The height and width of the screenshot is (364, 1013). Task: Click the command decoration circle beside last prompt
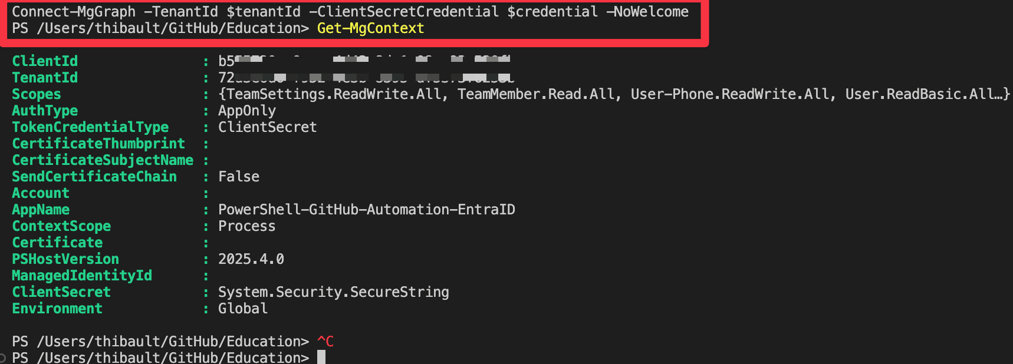click(3, 358)
